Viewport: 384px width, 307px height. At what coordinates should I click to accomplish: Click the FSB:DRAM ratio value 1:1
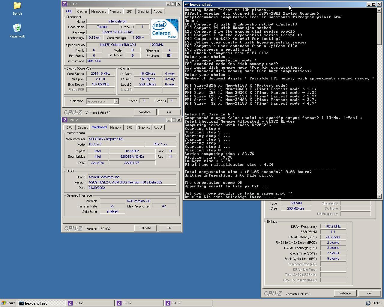333,232
